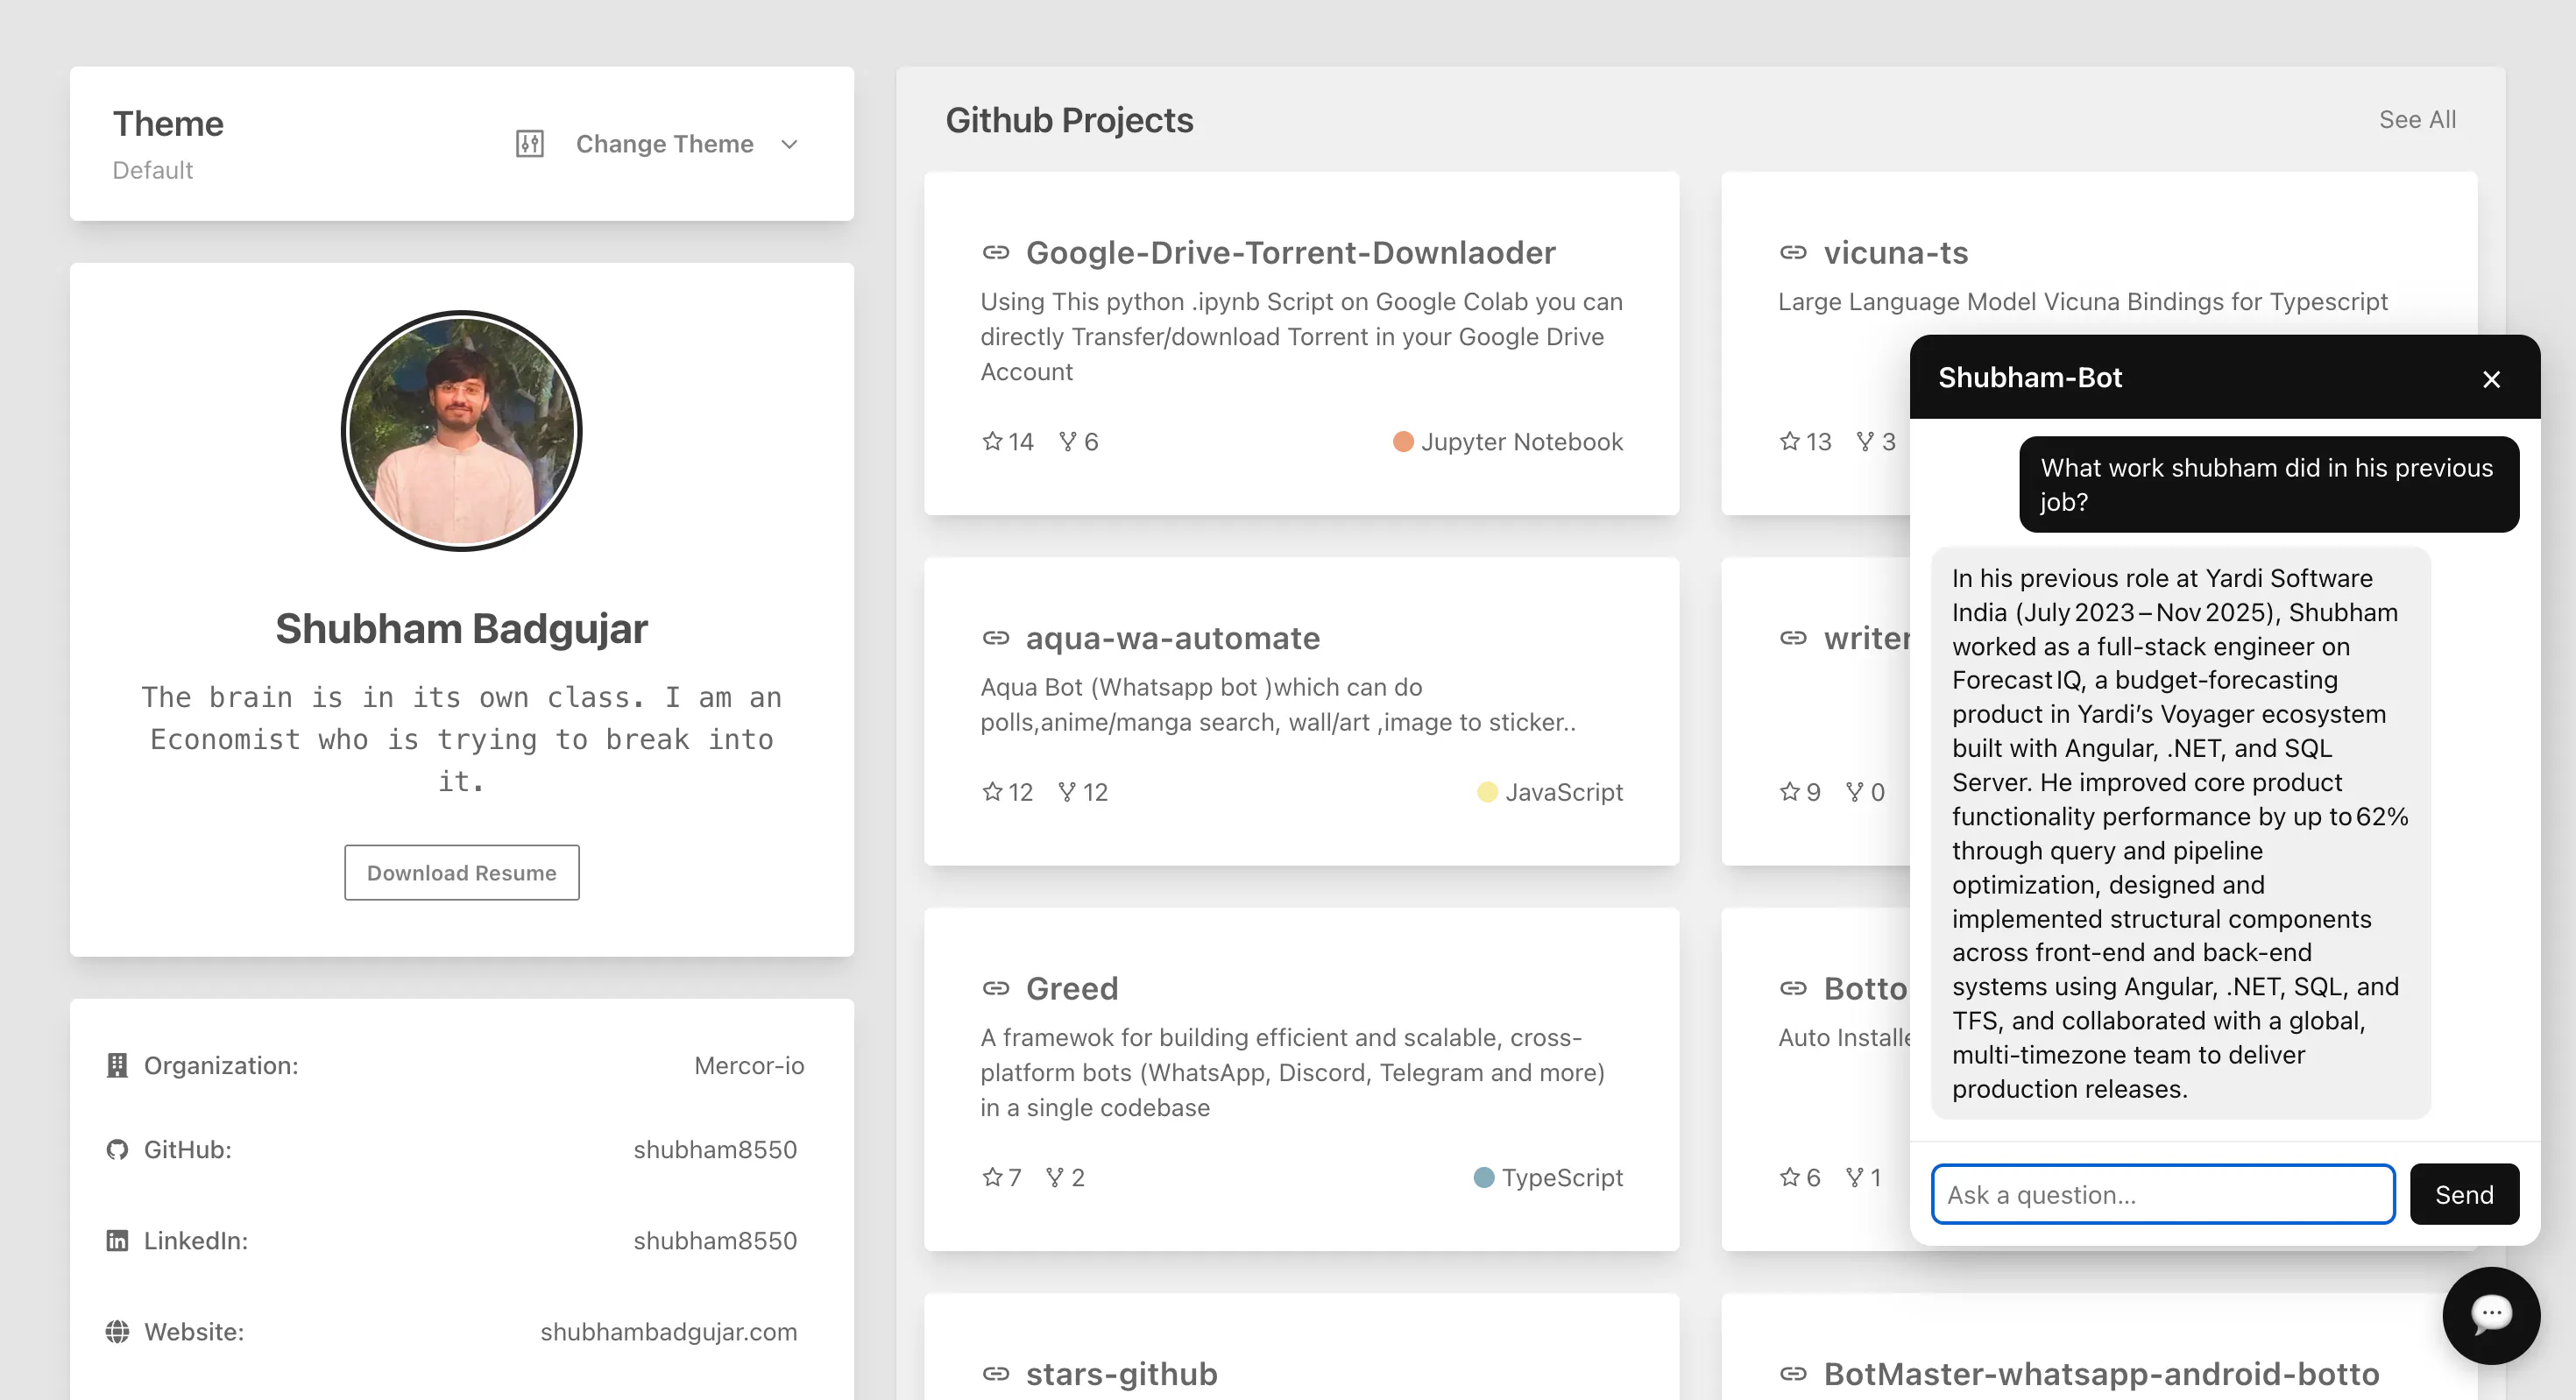Click the See All projects link

tap(2417, 119)
